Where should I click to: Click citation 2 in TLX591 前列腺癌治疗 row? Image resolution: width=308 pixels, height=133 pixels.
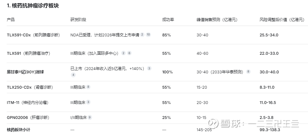click(123, 53)
